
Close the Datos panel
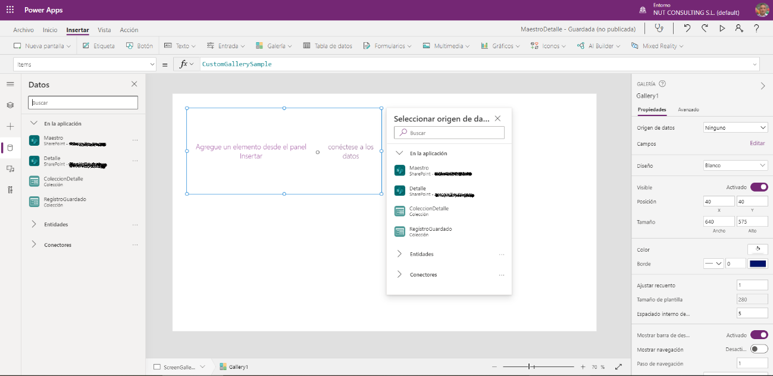point(134,84)
